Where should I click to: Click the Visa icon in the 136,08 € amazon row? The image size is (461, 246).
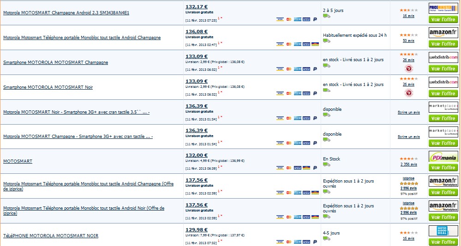(280, 44)
